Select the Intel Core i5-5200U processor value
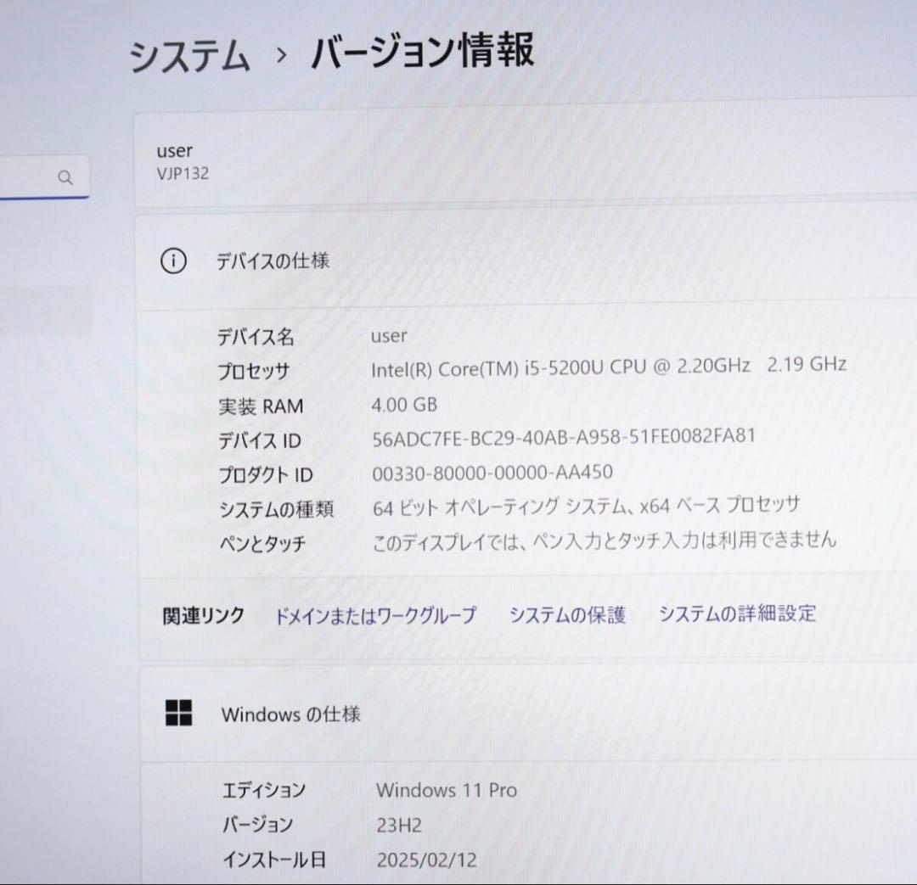 point(609,367)
